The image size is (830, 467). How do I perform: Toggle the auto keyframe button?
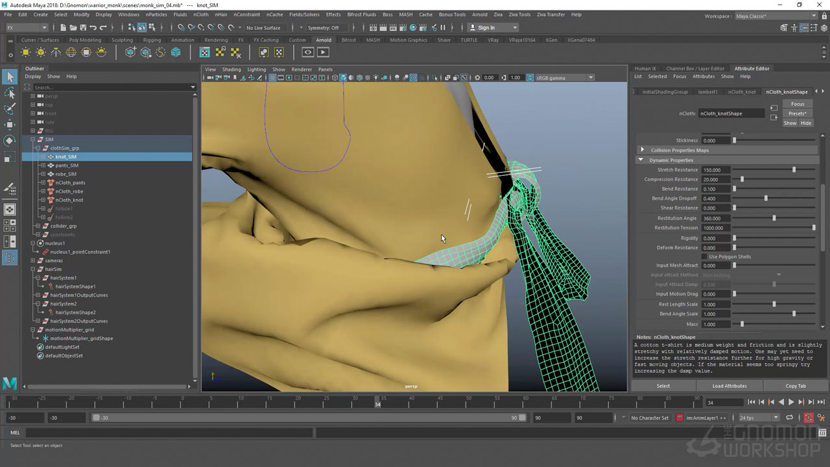point(809,418)
